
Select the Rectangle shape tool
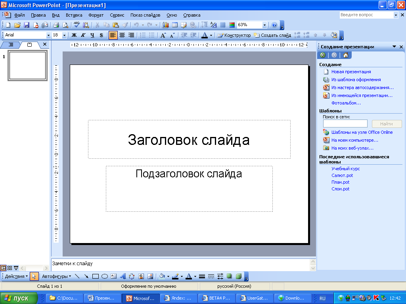pyautogui.click(x=95, y=276)
